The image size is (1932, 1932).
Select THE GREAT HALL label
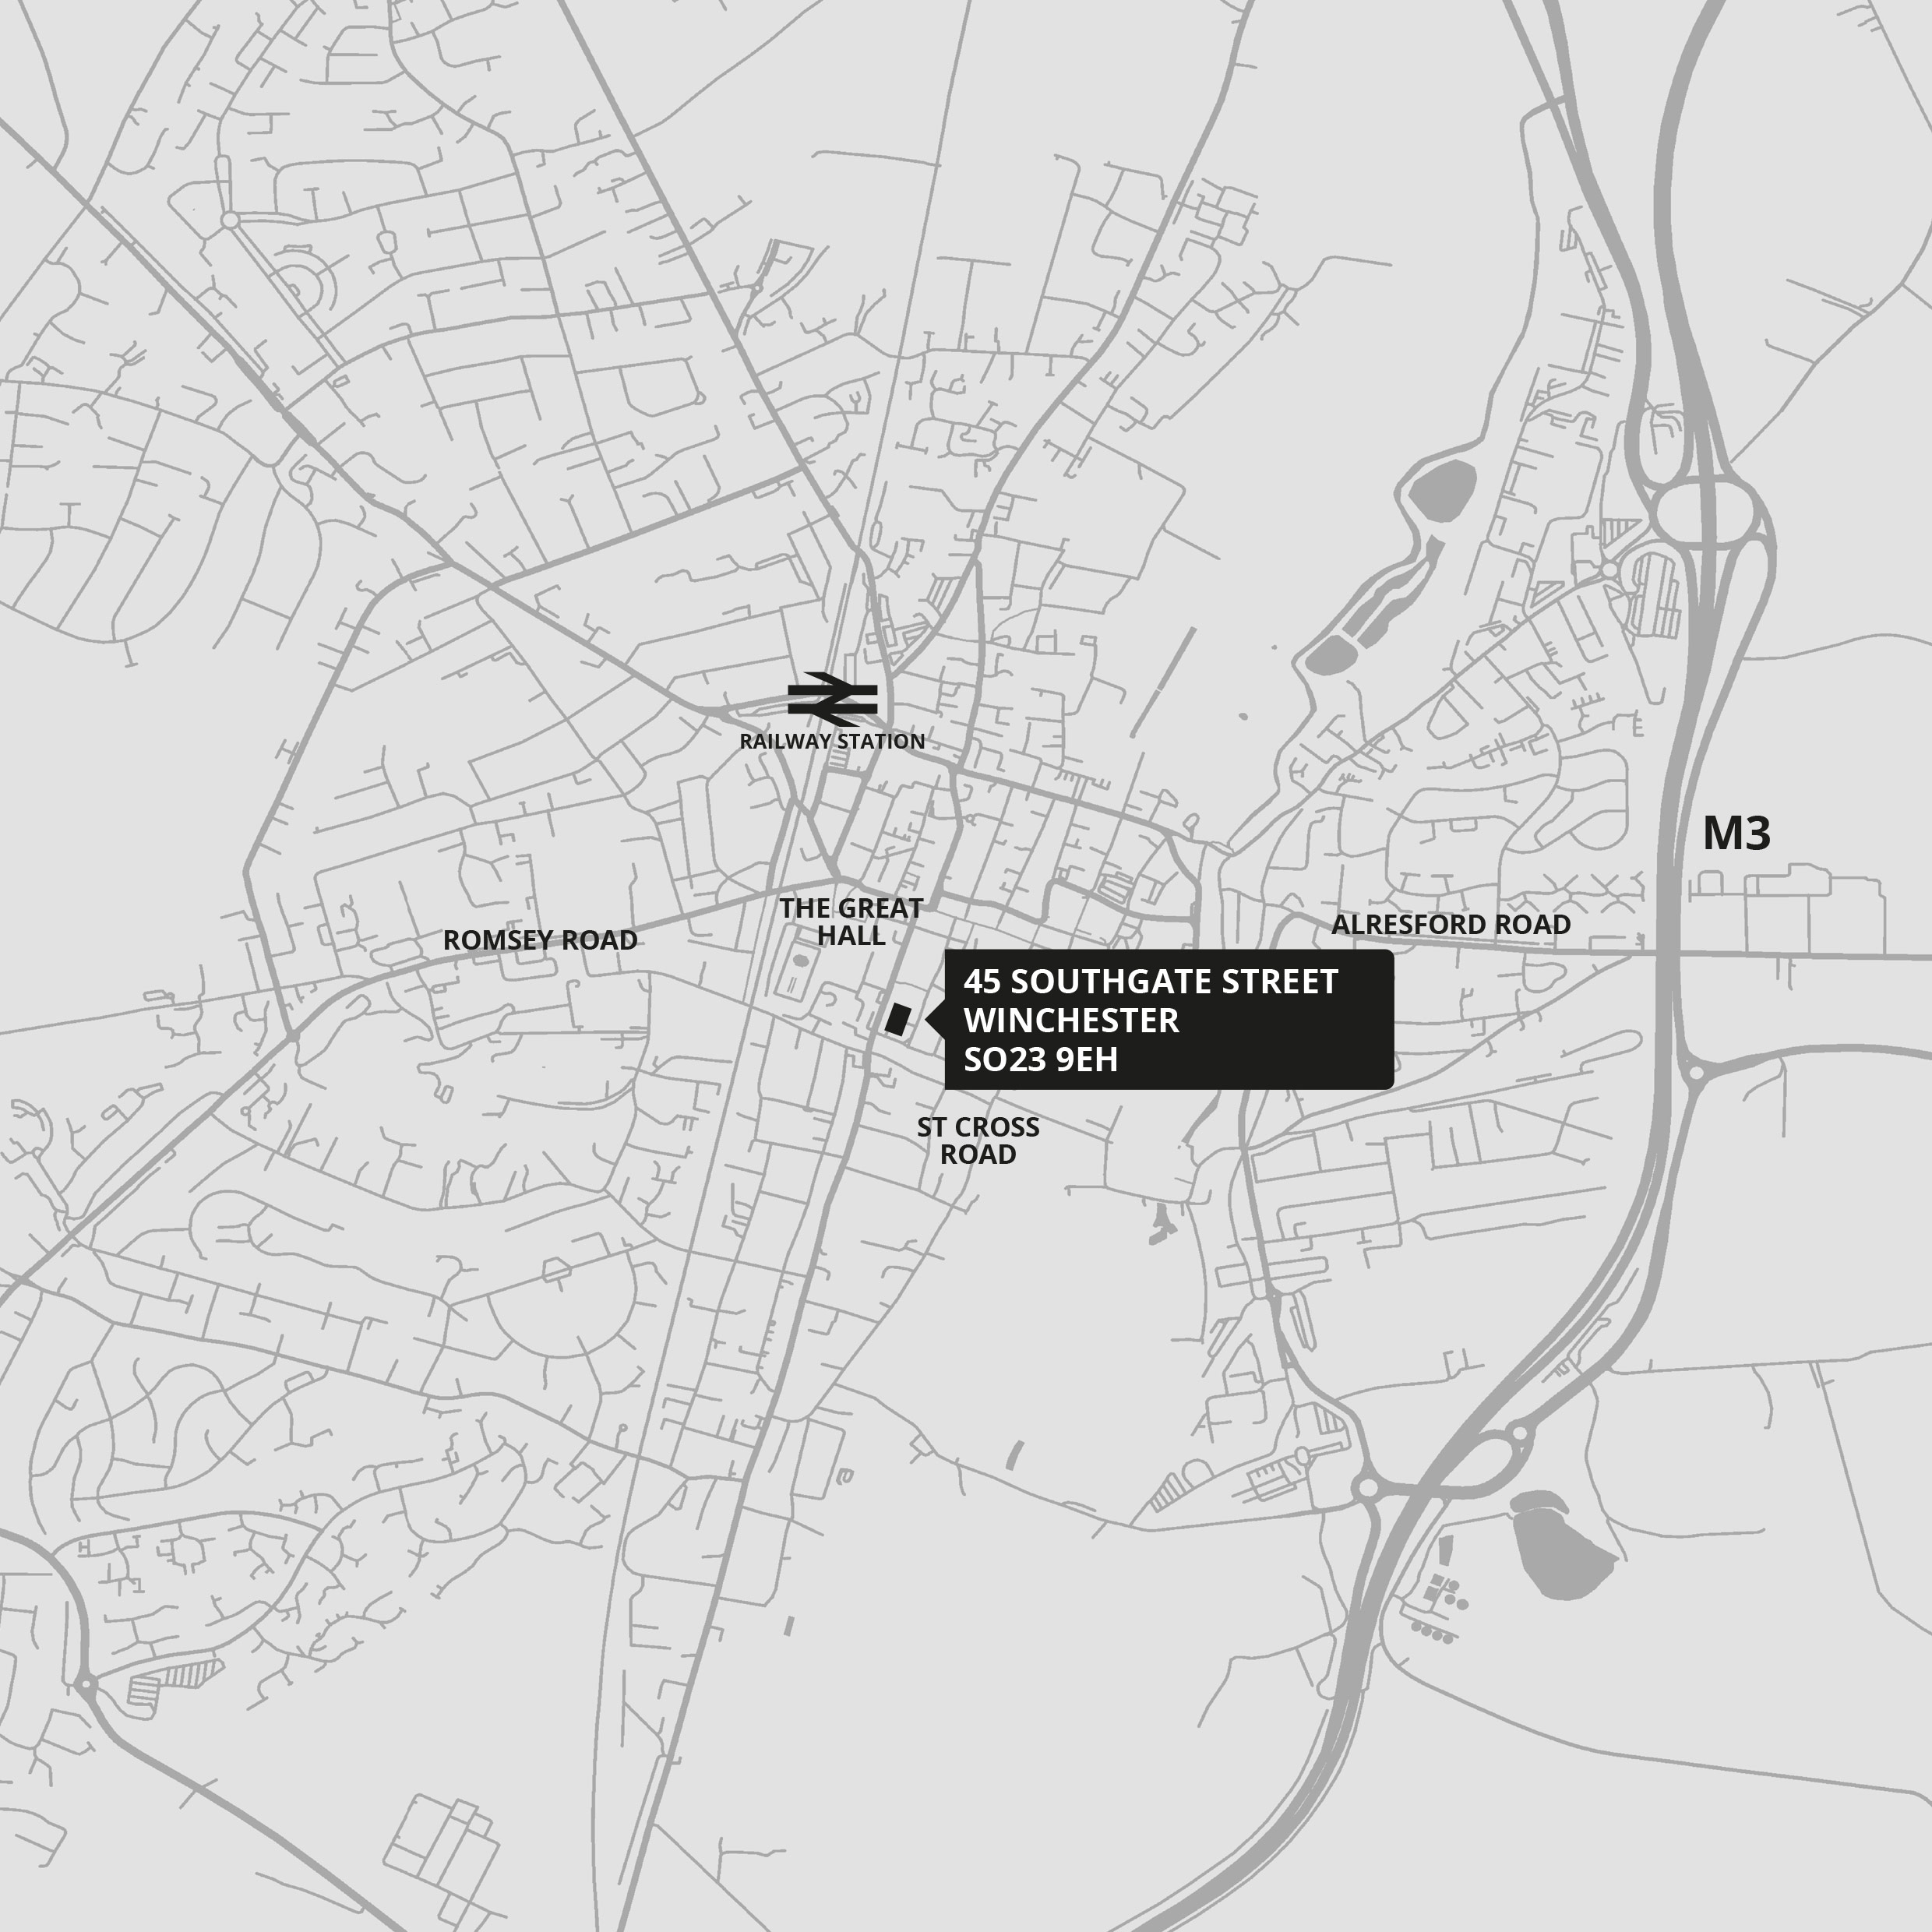coord(851,922)
